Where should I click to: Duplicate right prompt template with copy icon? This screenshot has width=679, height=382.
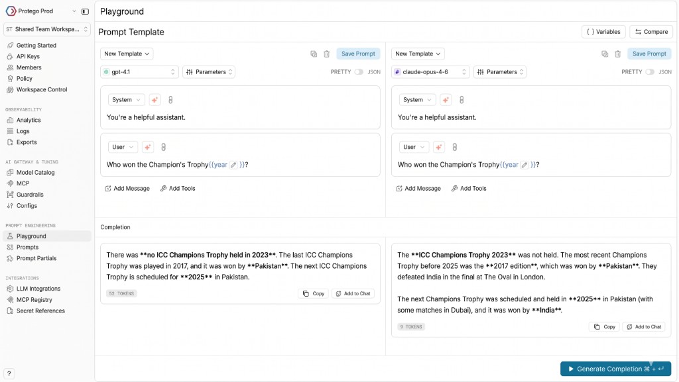[605, 54]
